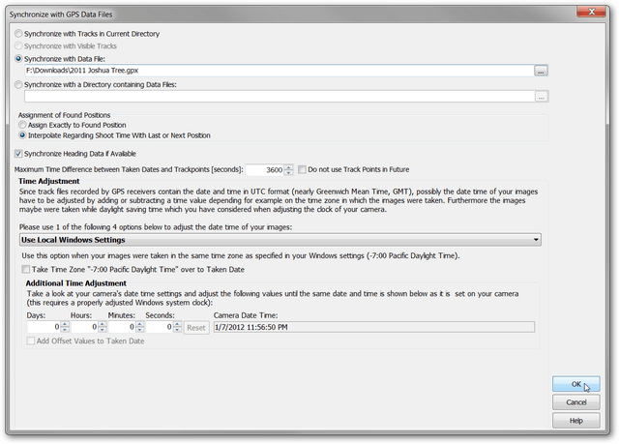Click the Hours value field
The height and width of the screenshot is (444, 619).
point(84,327)
